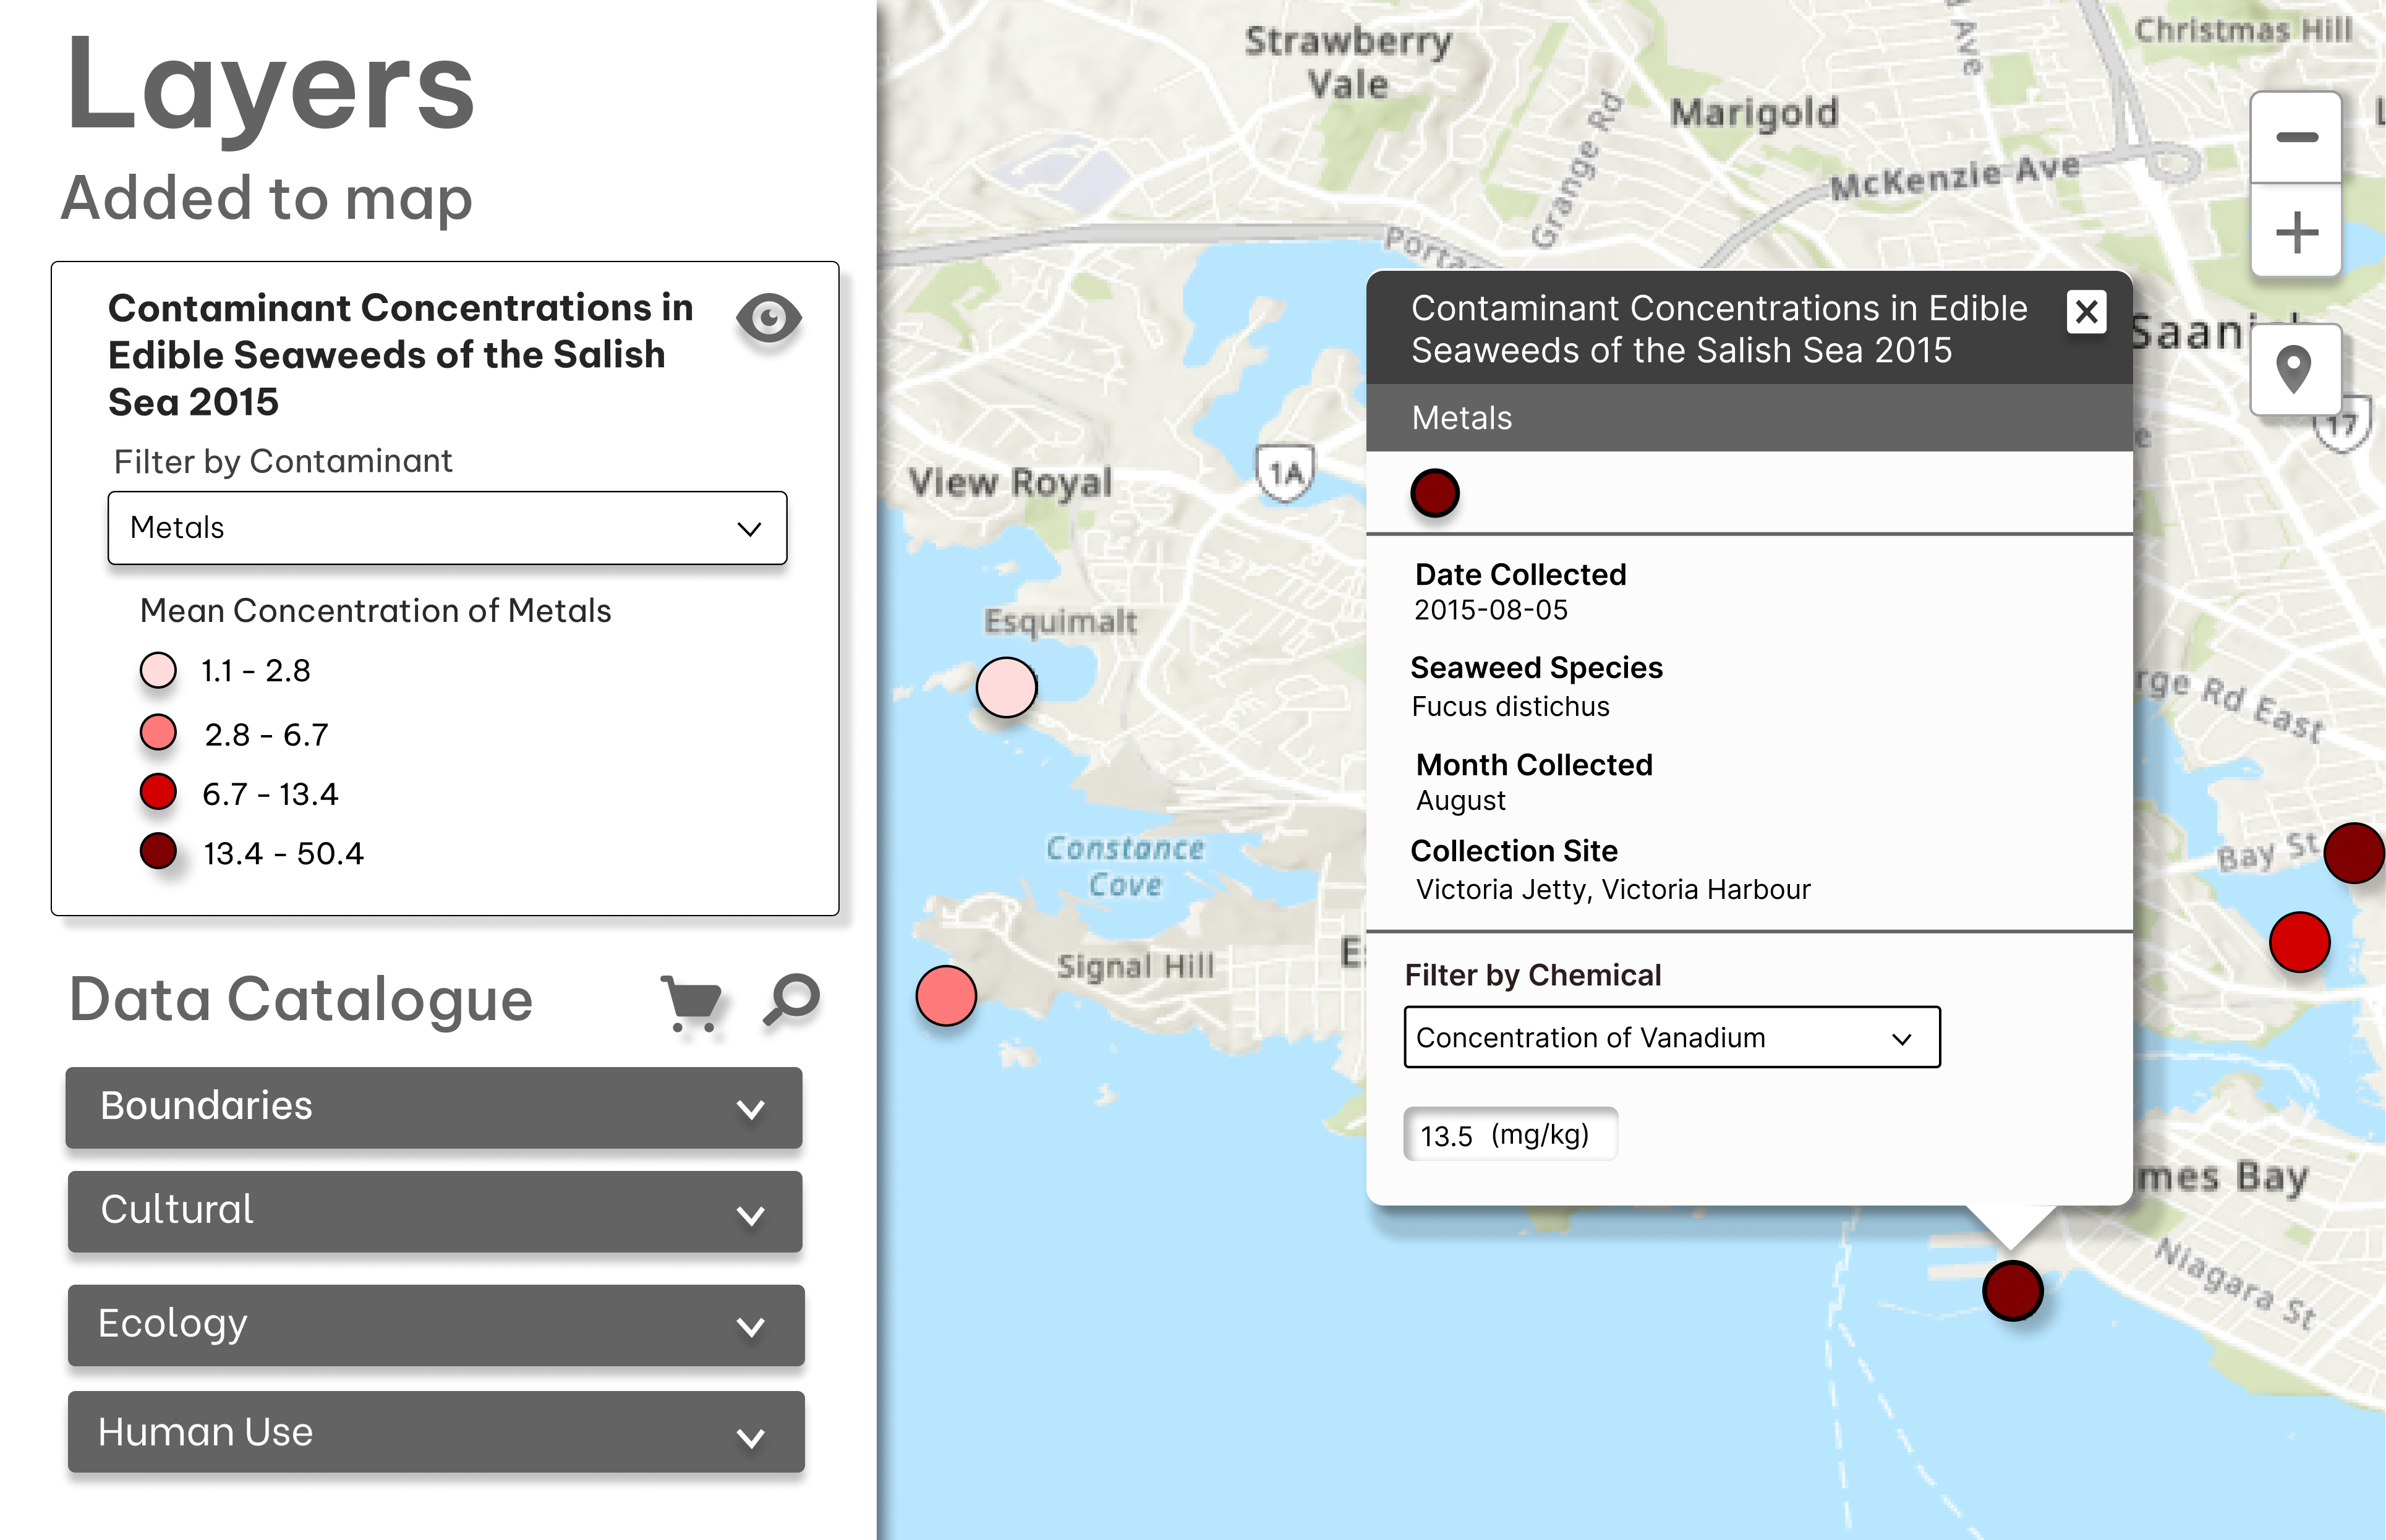
Task: Expand the Human Use catalogue section
Action: (x=434, y=1432)
